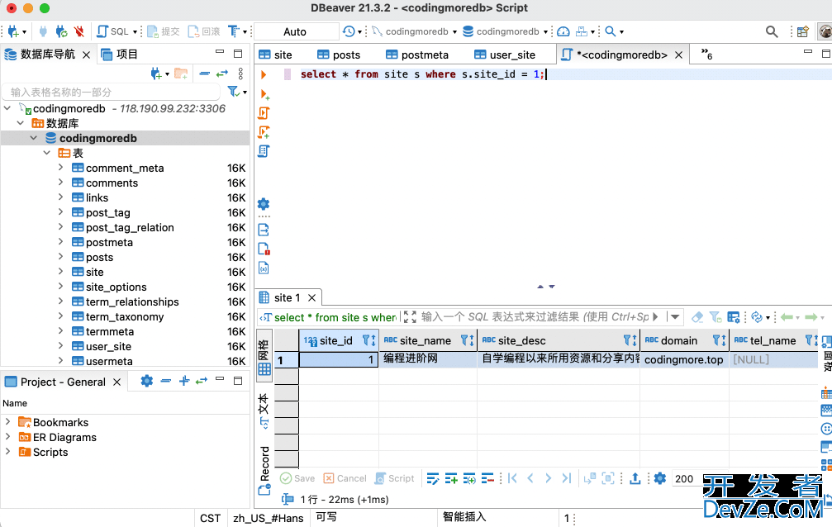Open the result filter history dropdown arrow
832x527 pixels.
[x=675, y=317]
